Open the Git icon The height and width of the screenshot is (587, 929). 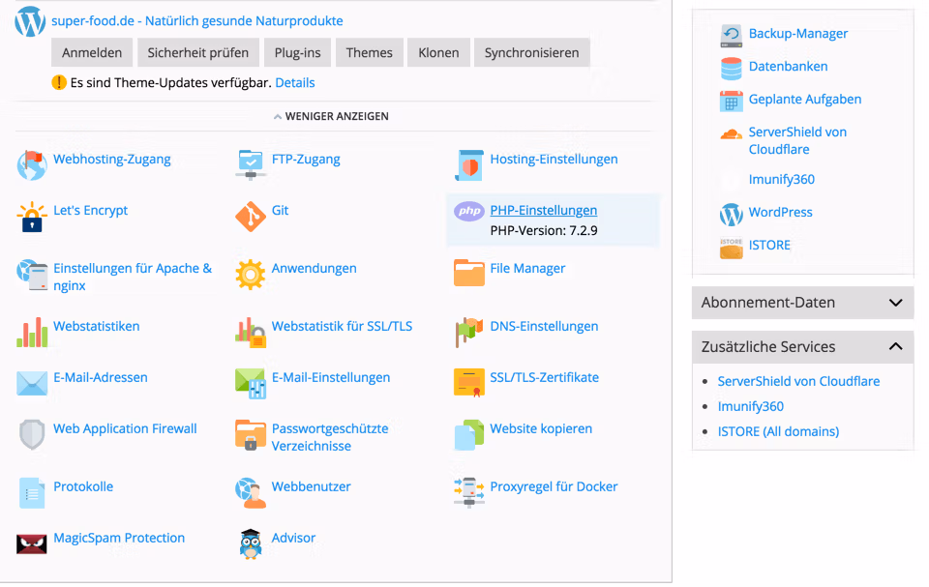tap(251, 217)
